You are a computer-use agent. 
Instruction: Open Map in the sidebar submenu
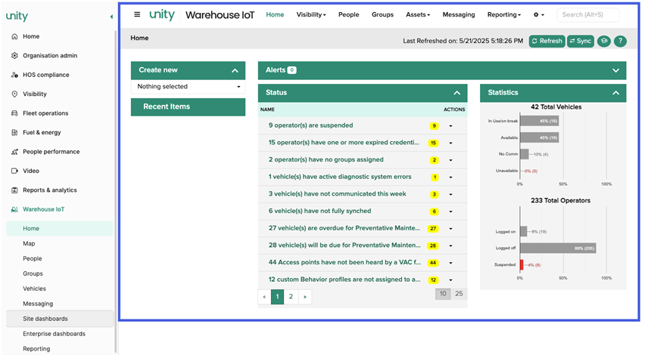point(29,243)
